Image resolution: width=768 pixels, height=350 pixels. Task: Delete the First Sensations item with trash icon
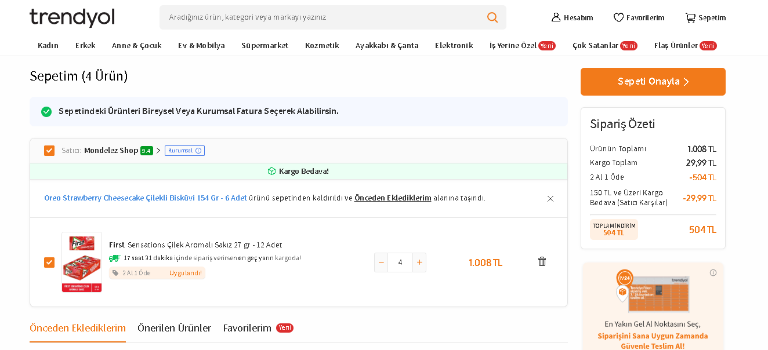coord(542,261)
